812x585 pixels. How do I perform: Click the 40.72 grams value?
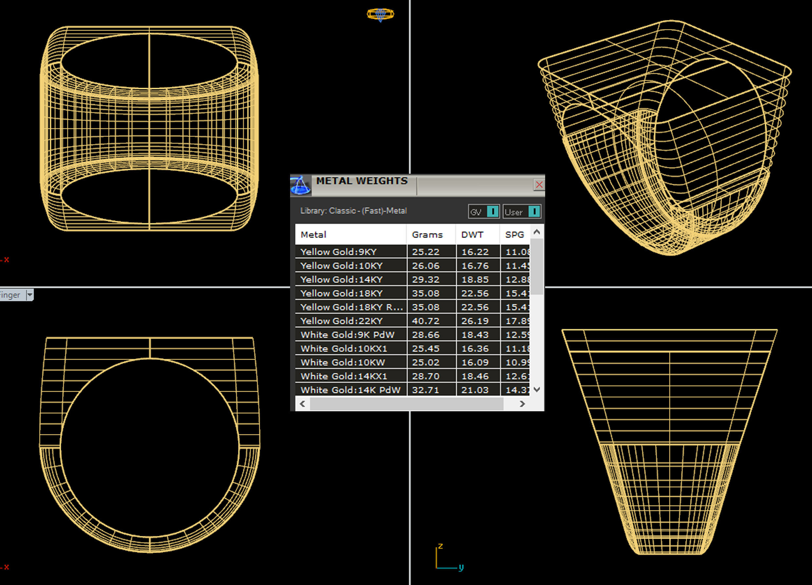(x=425, y=321)
